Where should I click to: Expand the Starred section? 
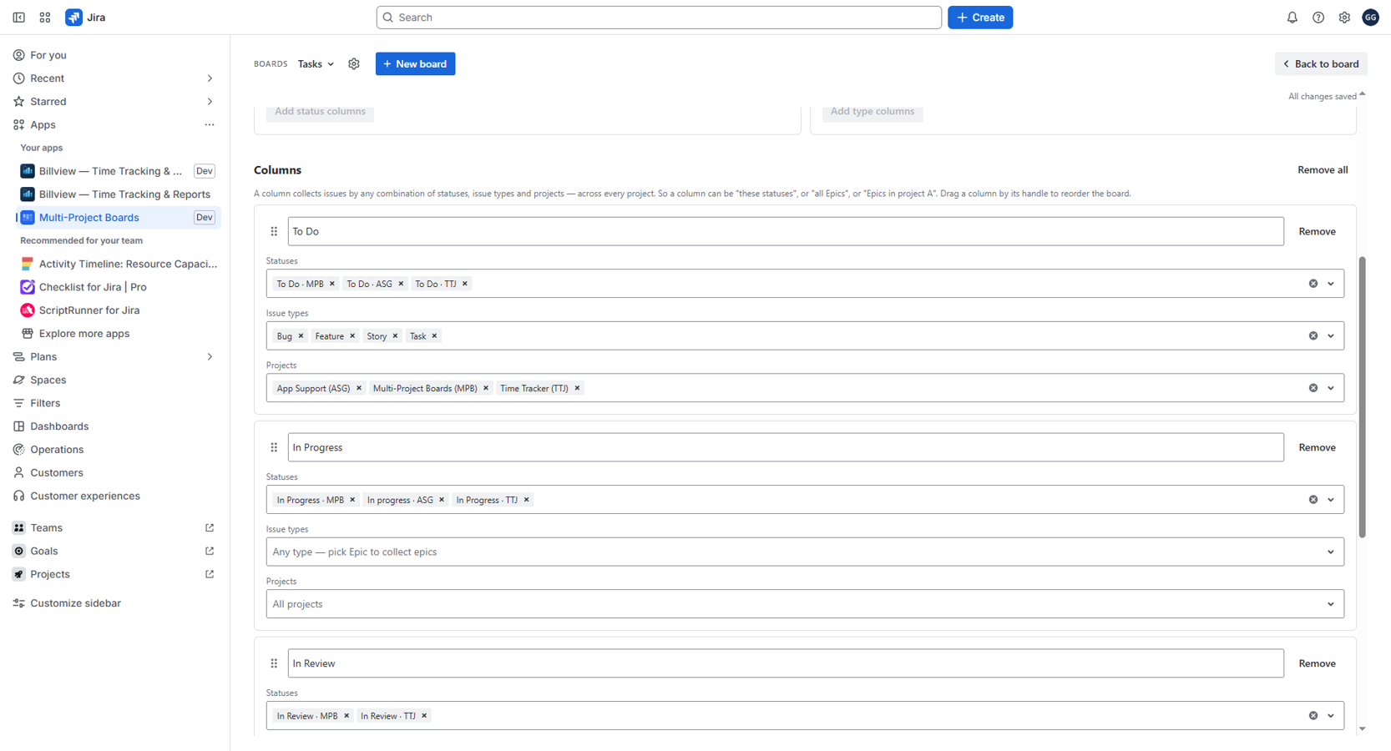pyautogui.click(x=210, y=102)
